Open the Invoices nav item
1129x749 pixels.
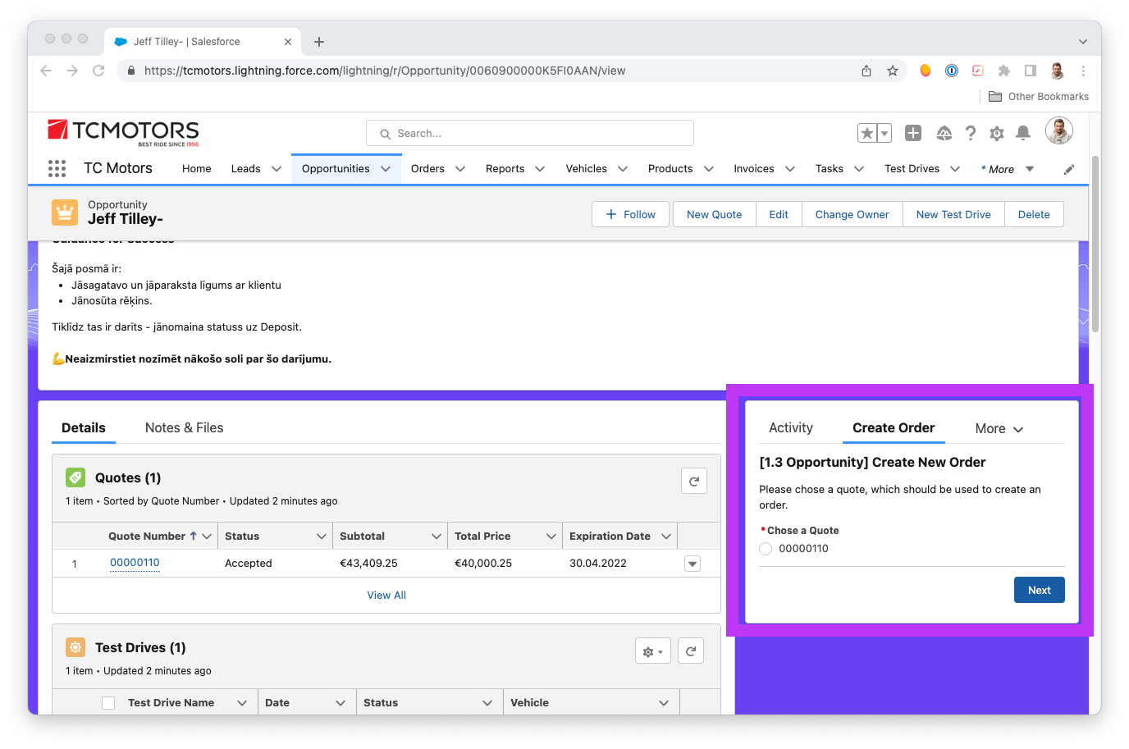(754, 169)
